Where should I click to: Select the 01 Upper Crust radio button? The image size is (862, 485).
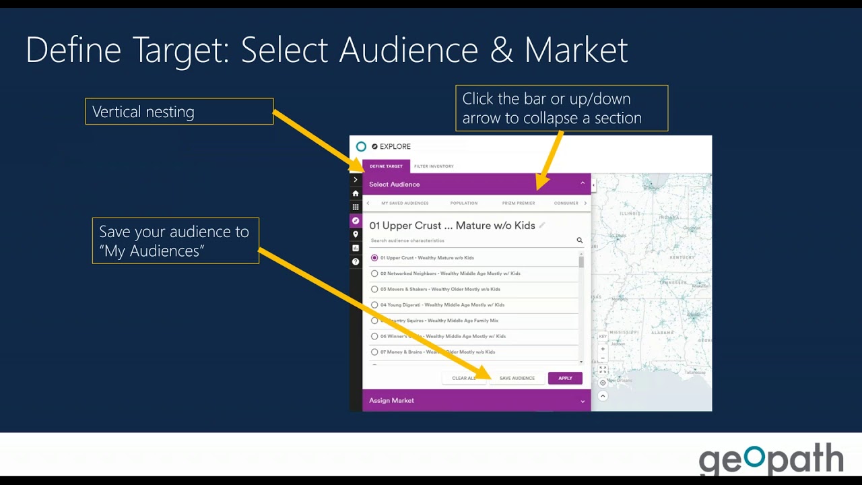coord(374,257)
